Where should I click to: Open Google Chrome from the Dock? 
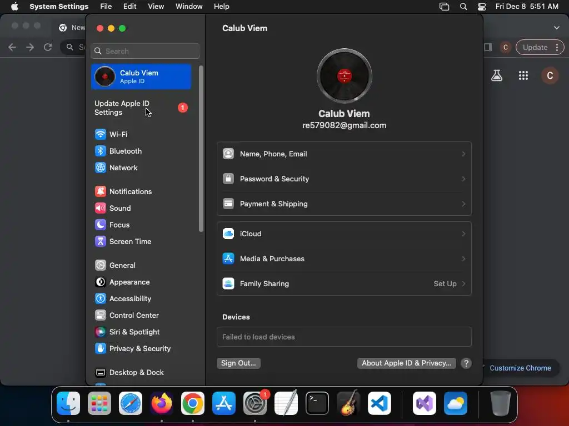click(x=193, y=403)
